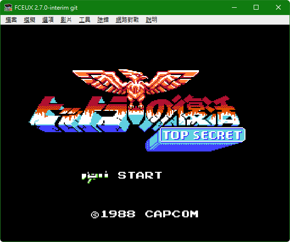Viewport: 290px width, 242px height.
Task: Open the 檔案 (File) menu
Action: (x=11, y=20)
